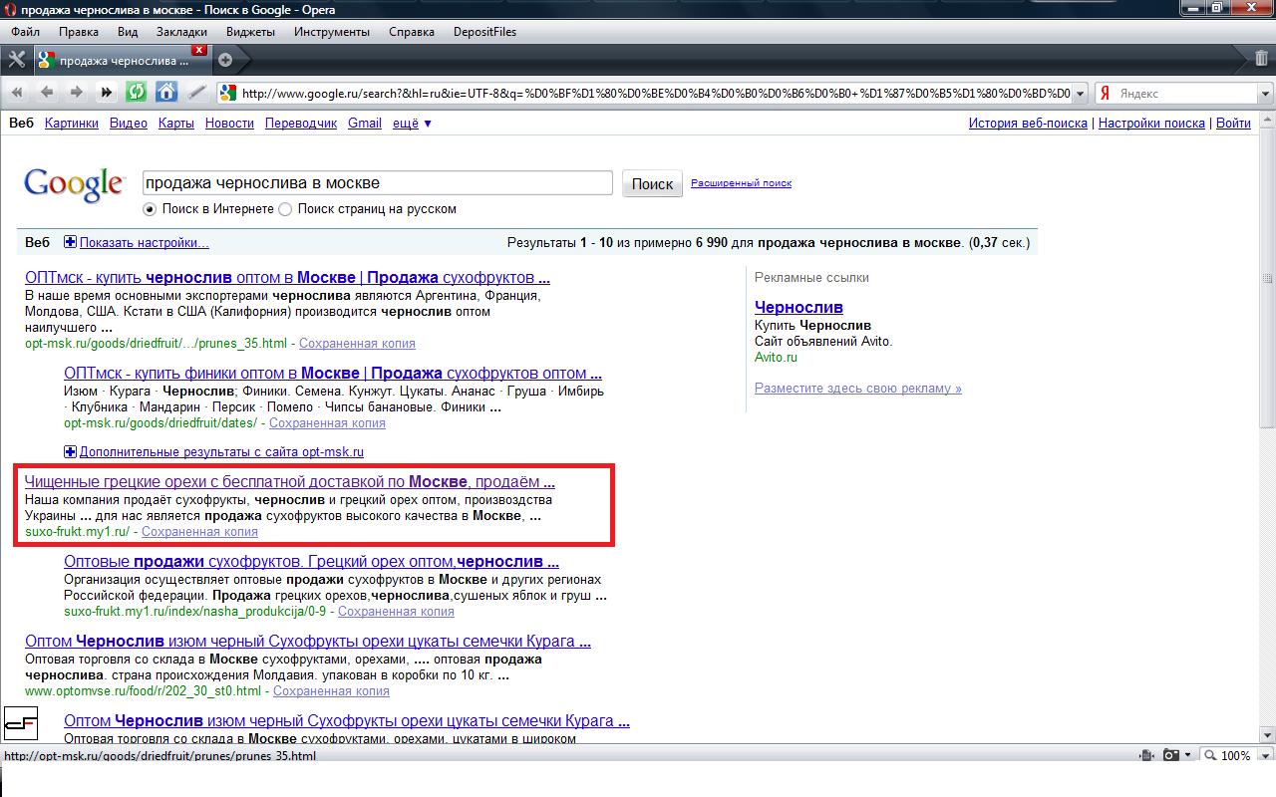1276x797 pixels.
Task: Click the Yandex search input field
Action: (x=1186, y=94)
